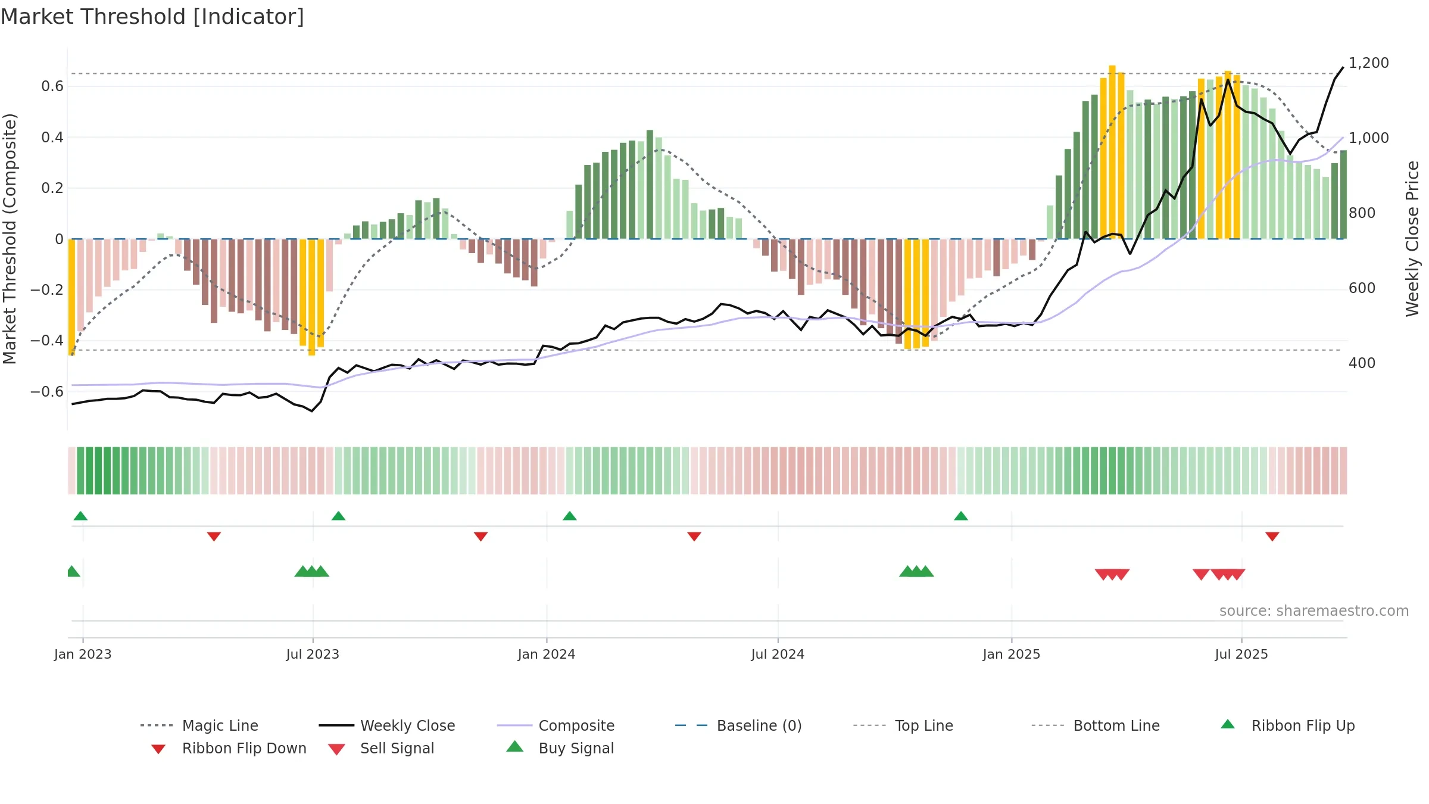The image size is (1429, 804).
Task: Click the ribbon flip up marker just after Jan 2024
Action: pos(570,516)
